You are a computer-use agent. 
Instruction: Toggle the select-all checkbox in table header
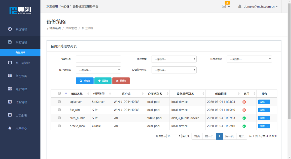click(59, 93)
